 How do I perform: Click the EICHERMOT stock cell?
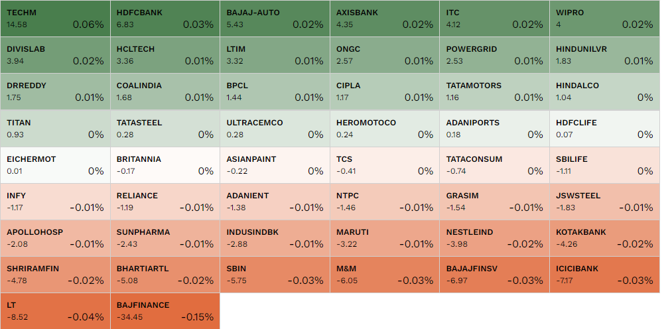(x=55, y=165)
